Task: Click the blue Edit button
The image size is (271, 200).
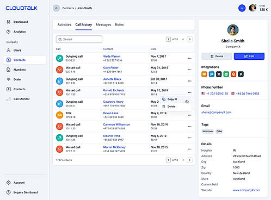Action: point(249,57)
